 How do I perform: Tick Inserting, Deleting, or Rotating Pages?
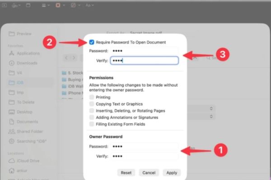point(92,111)
